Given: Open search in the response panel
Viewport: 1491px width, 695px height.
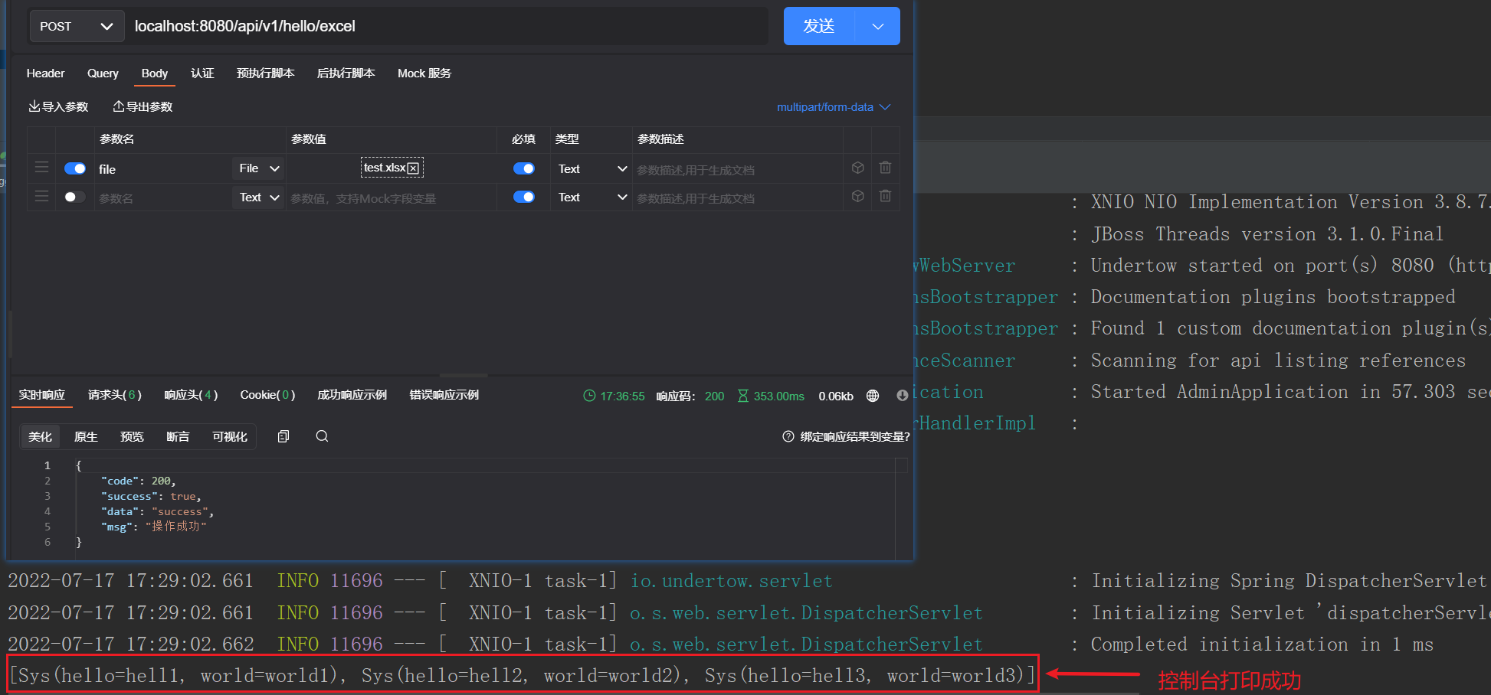Looking at the screenshot, I should pos(322,436).
